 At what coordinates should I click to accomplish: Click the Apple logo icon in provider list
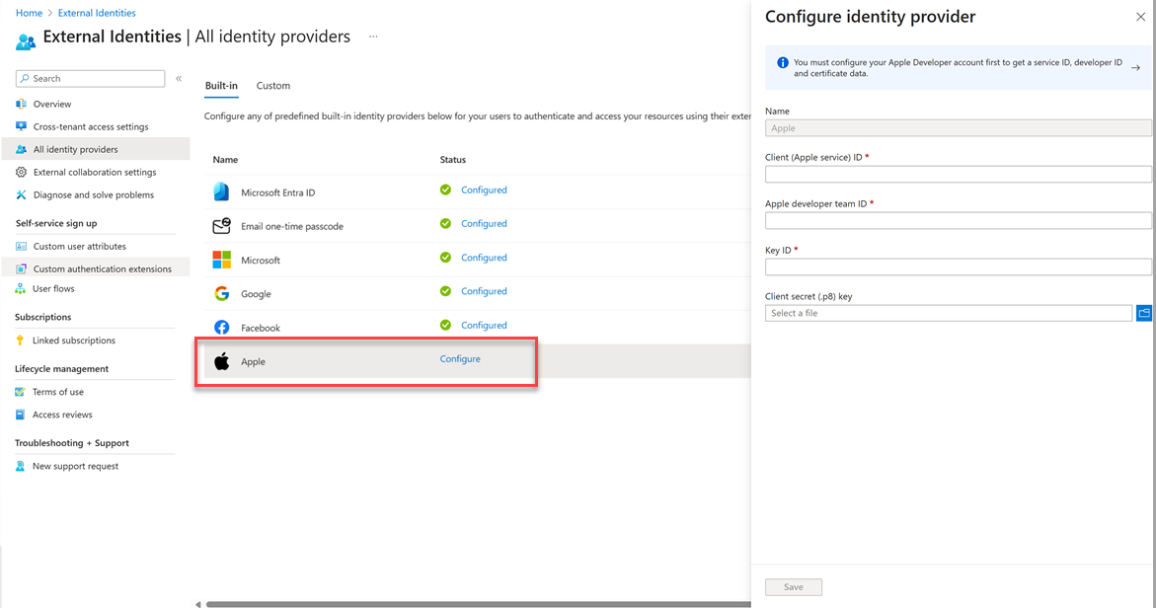tap(221, 361)
